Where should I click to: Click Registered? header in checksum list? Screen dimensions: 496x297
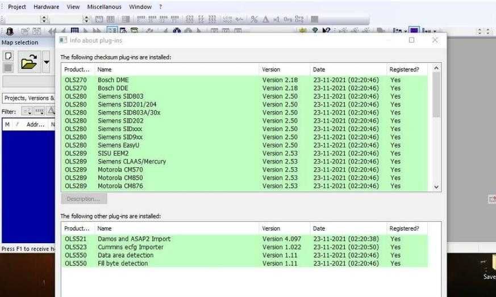(x=407, y=70)
